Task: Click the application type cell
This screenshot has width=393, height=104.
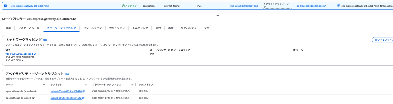Action: tap(148, 6)
